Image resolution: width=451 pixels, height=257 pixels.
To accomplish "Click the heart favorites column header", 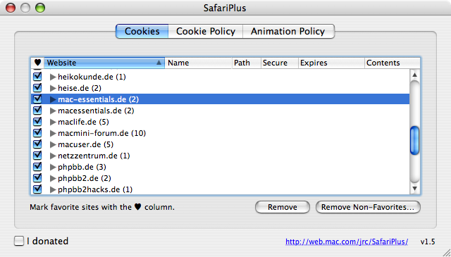I will 37,63.
